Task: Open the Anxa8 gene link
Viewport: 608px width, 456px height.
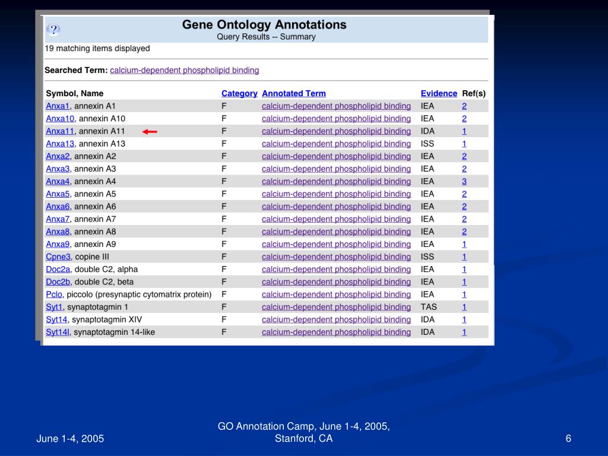Action: pyautogui.click(x=58, y=232)
